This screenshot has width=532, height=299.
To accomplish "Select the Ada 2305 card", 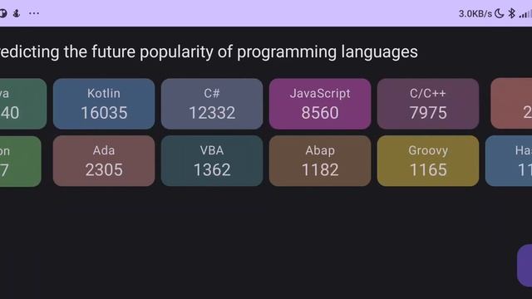I will (104, 161).
